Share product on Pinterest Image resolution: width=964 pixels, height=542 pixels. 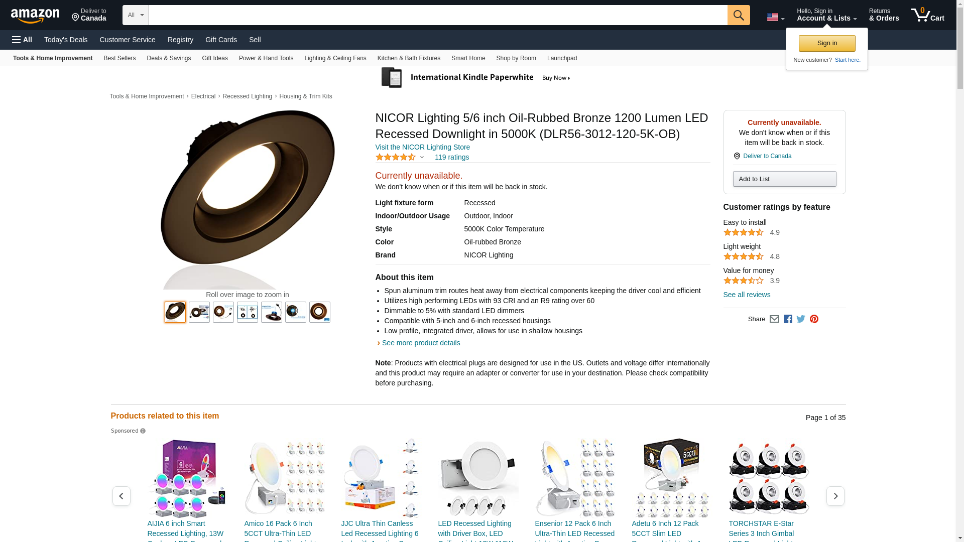(x=814, y=319)
